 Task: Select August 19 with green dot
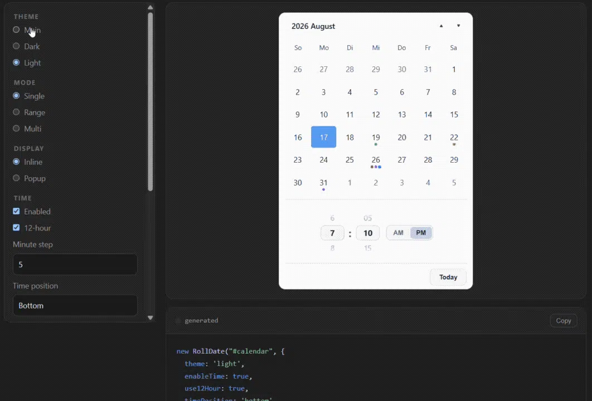click(376, 138)
